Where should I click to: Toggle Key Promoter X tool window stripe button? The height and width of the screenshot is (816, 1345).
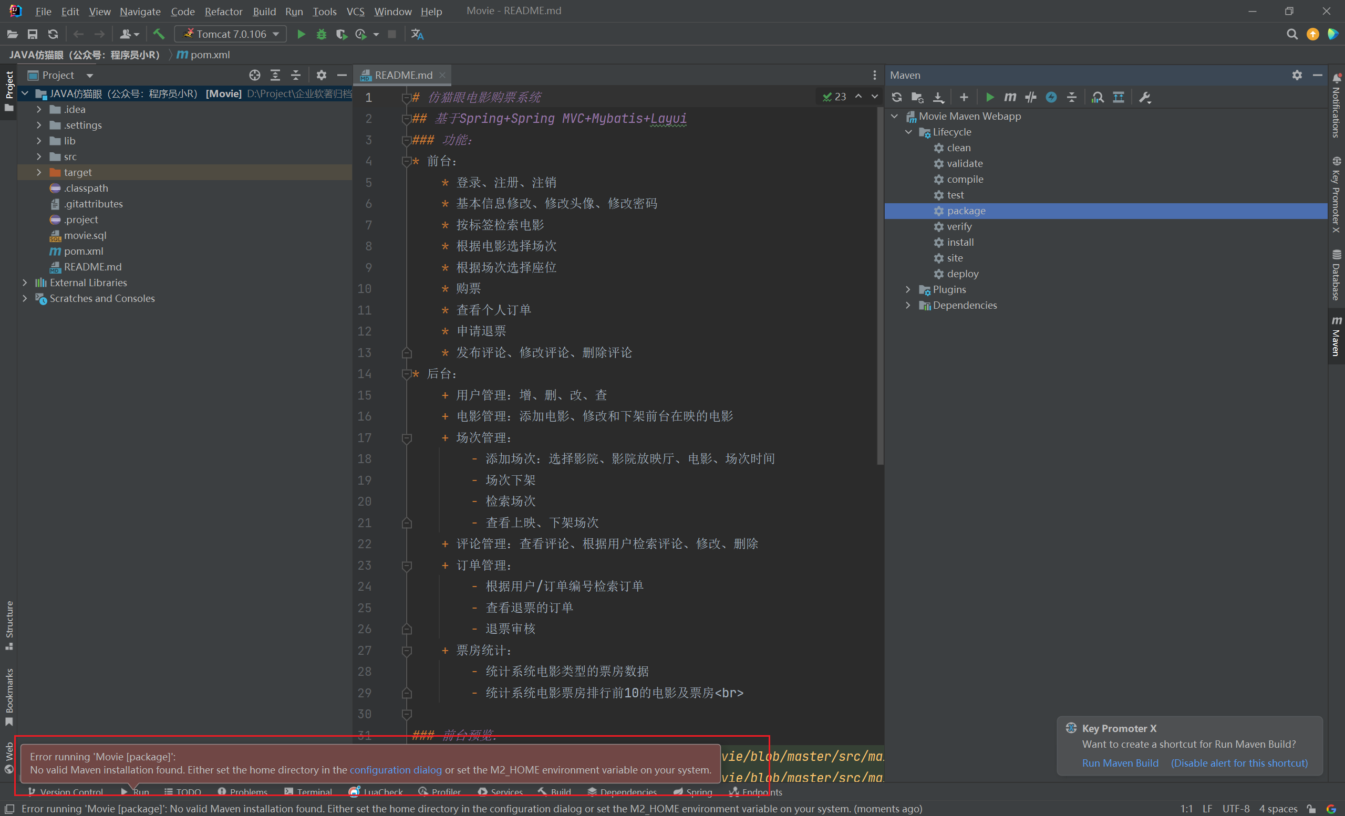tap(1336, 194)
